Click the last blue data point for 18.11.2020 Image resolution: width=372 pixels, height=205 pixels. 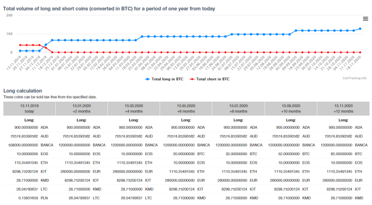(x=360, y=29)
